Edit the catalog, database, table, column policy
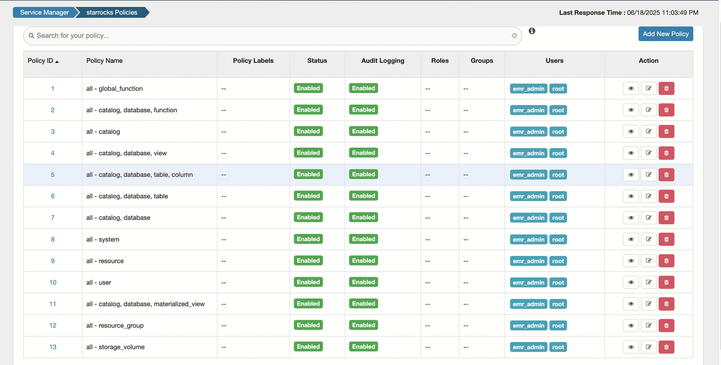The width and height of the screenshot is (721, 365). (648, 175)
